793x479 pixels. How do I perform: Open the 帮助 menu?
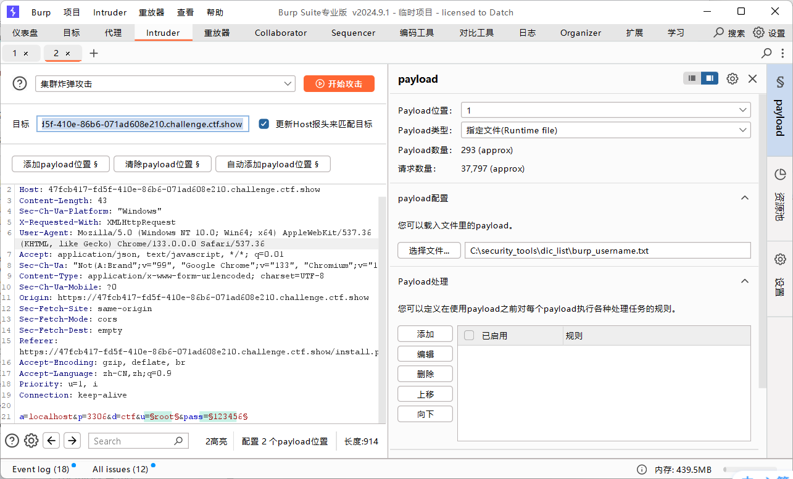click(215, 12)
